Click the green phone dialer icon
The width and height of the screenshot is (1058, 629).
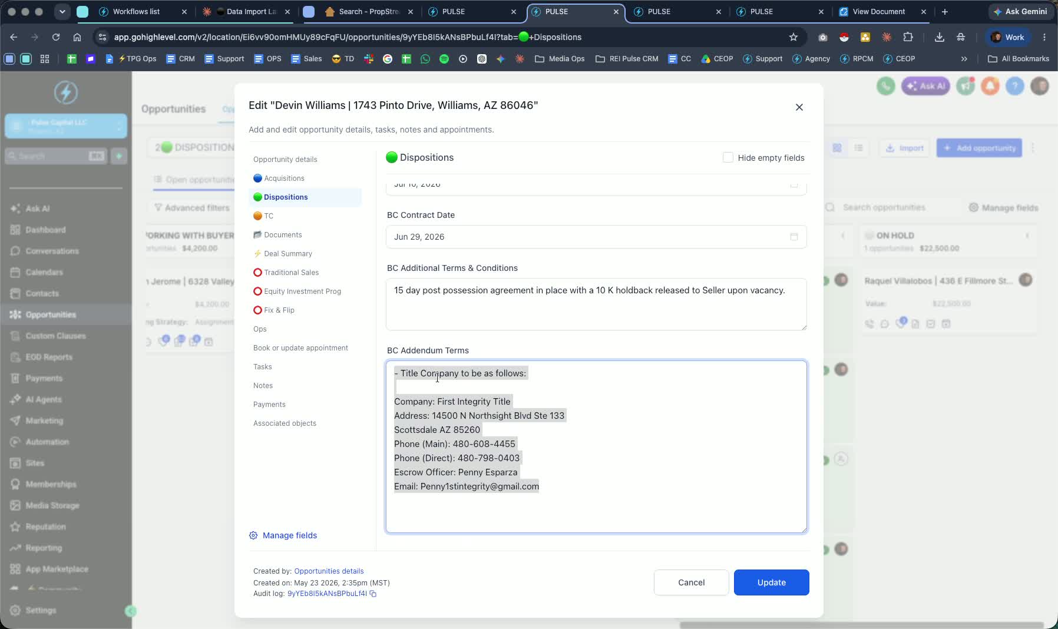click(x=885, y=86)
